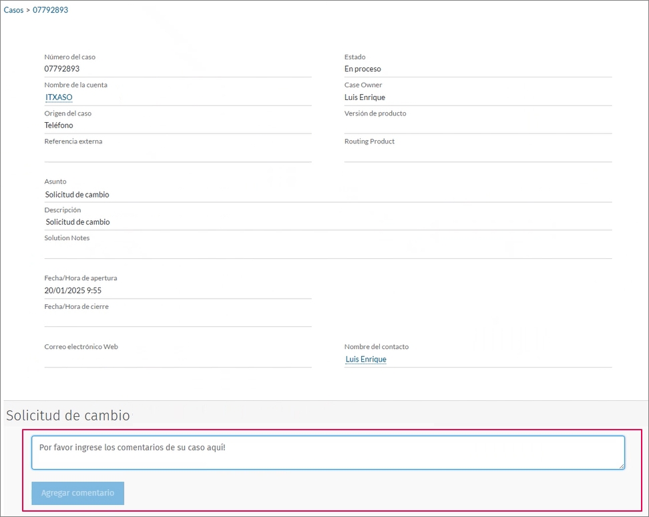The height and width of the screenshot is (517, 649).
Task: Open the Luis Enrique contact link
Action: (x=366, y=359)
